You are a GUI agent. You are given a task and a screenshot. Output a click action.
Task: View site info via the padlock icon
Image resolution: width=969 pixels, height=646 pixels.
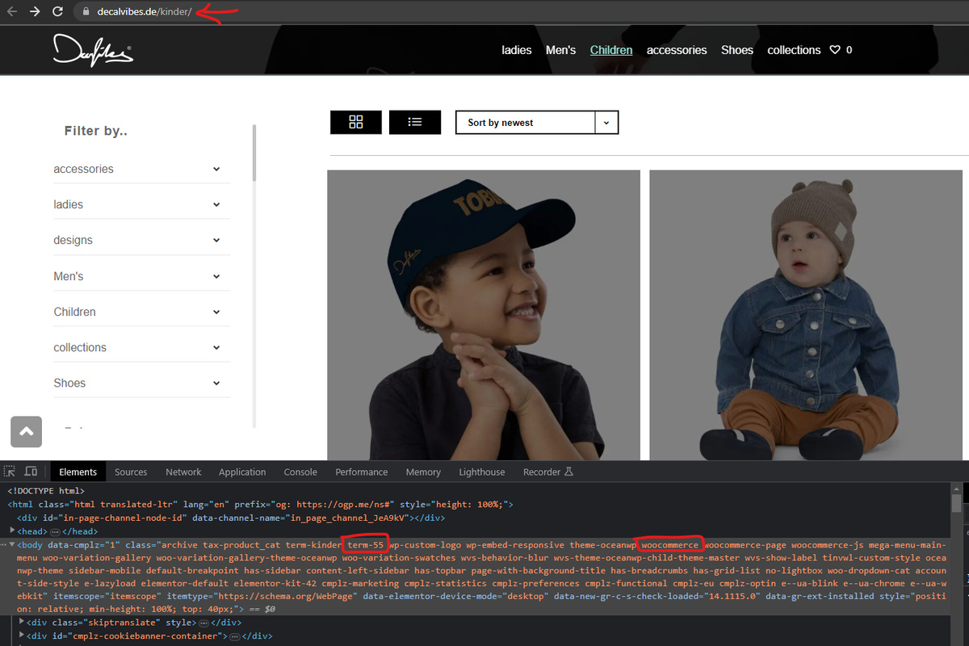coord(86,12)
